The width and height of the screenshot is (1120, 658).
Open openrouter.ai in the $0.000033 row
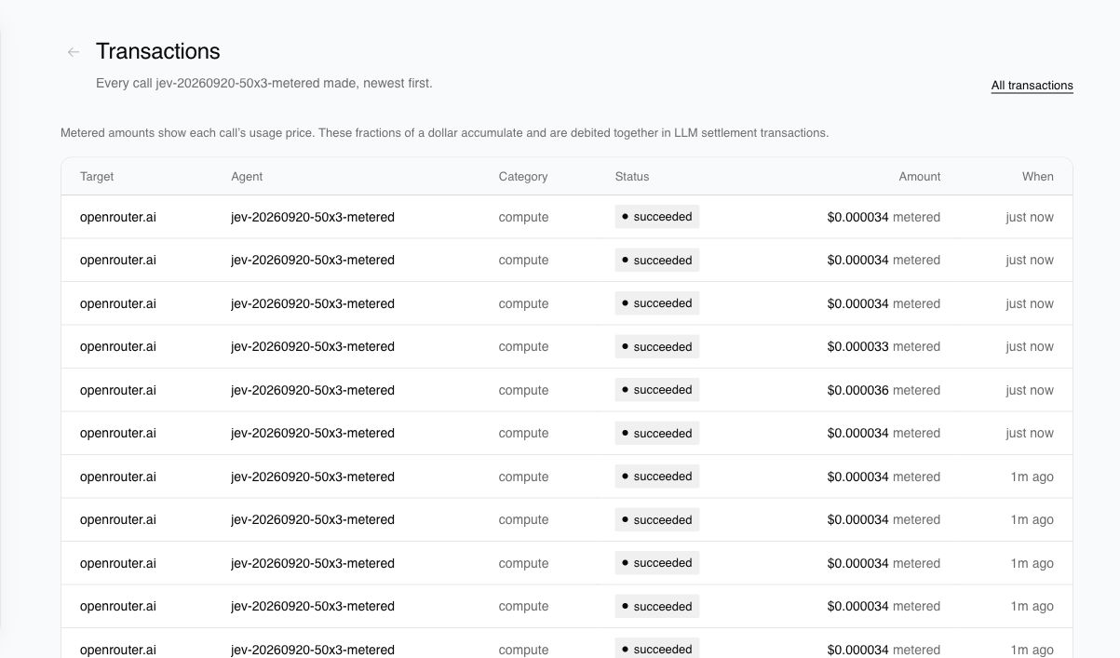tap(118, 347)
